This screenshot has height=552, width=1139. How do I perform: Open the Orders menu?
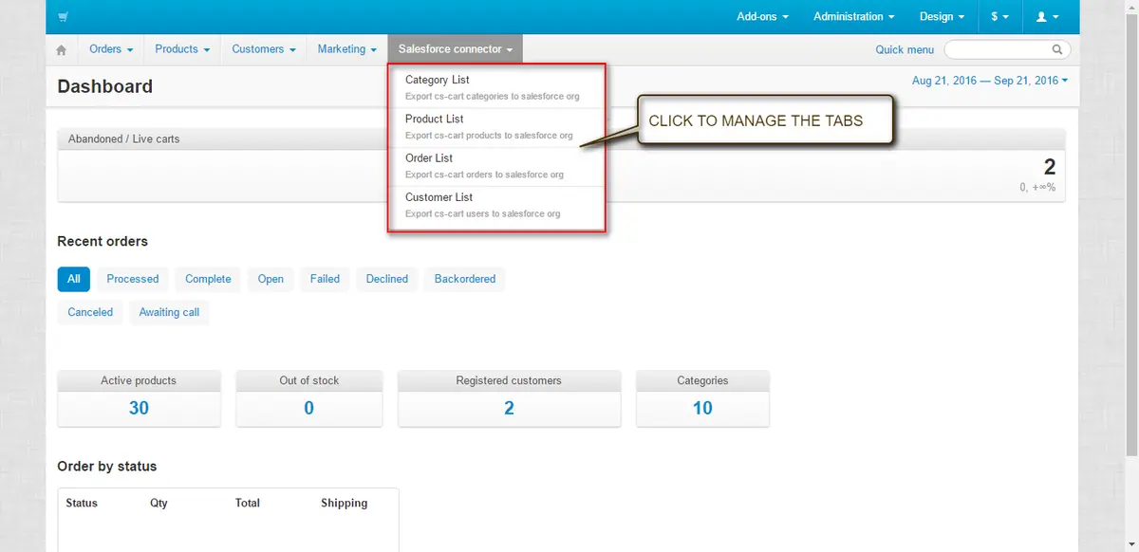point(110,49)
